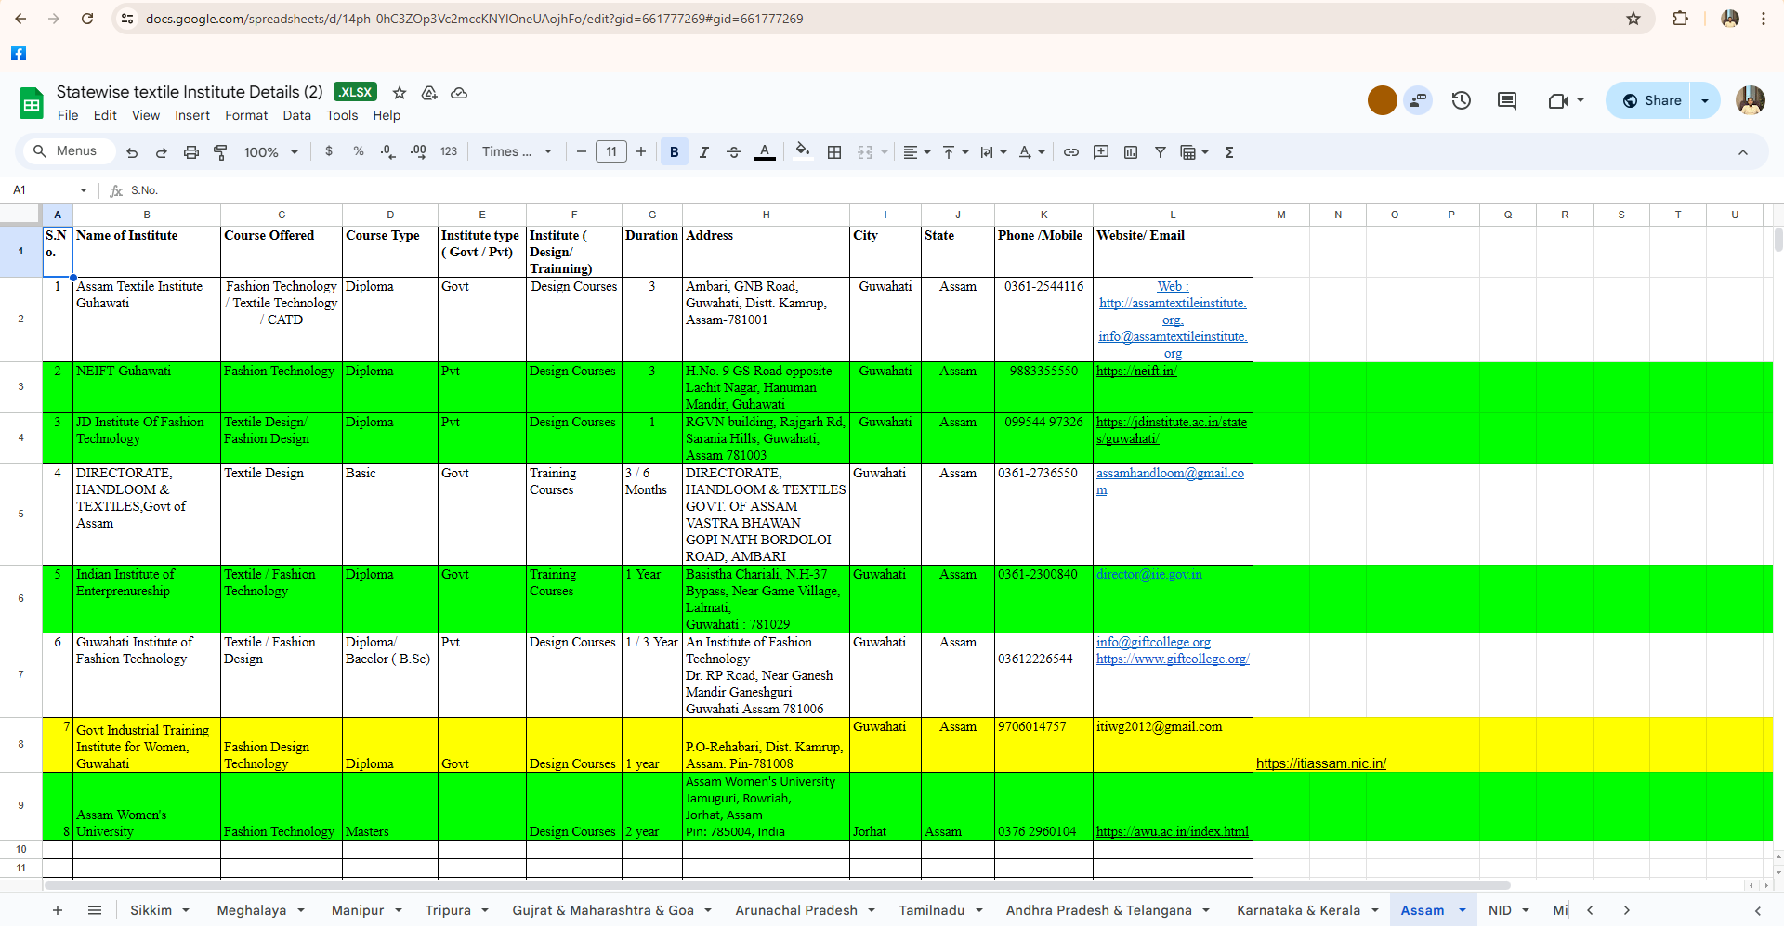
Task: Open the Assam sheet tab menu arrow
Action: (x=1463, y=910)
